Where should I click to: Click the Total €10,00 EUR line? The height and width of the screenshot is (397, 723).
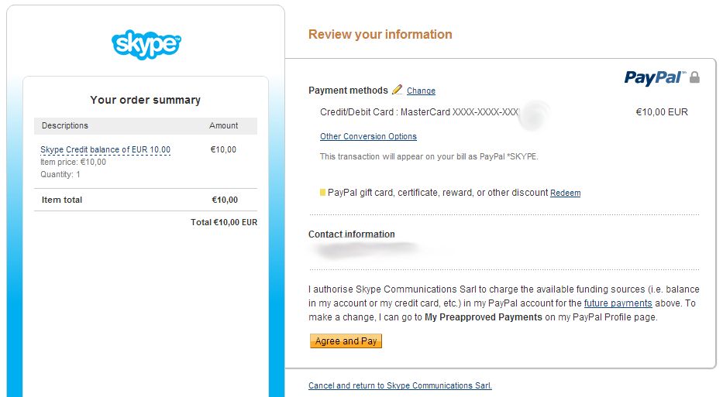coord(224,222)
